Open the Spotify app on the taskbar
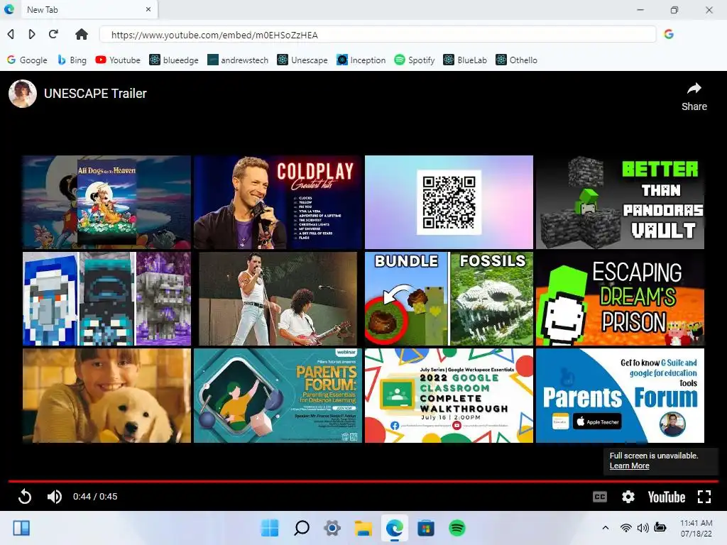 (457, 528)
